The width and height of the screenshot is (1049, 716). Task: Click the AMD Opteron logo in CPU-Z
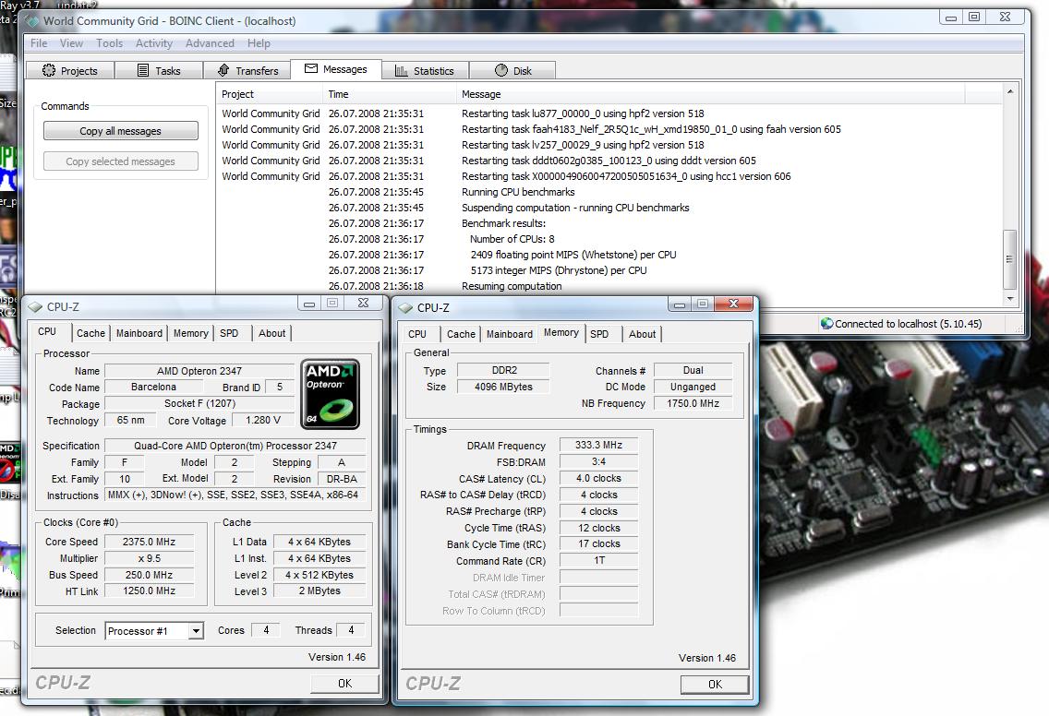pyautogui.click(x=331, y=394)
